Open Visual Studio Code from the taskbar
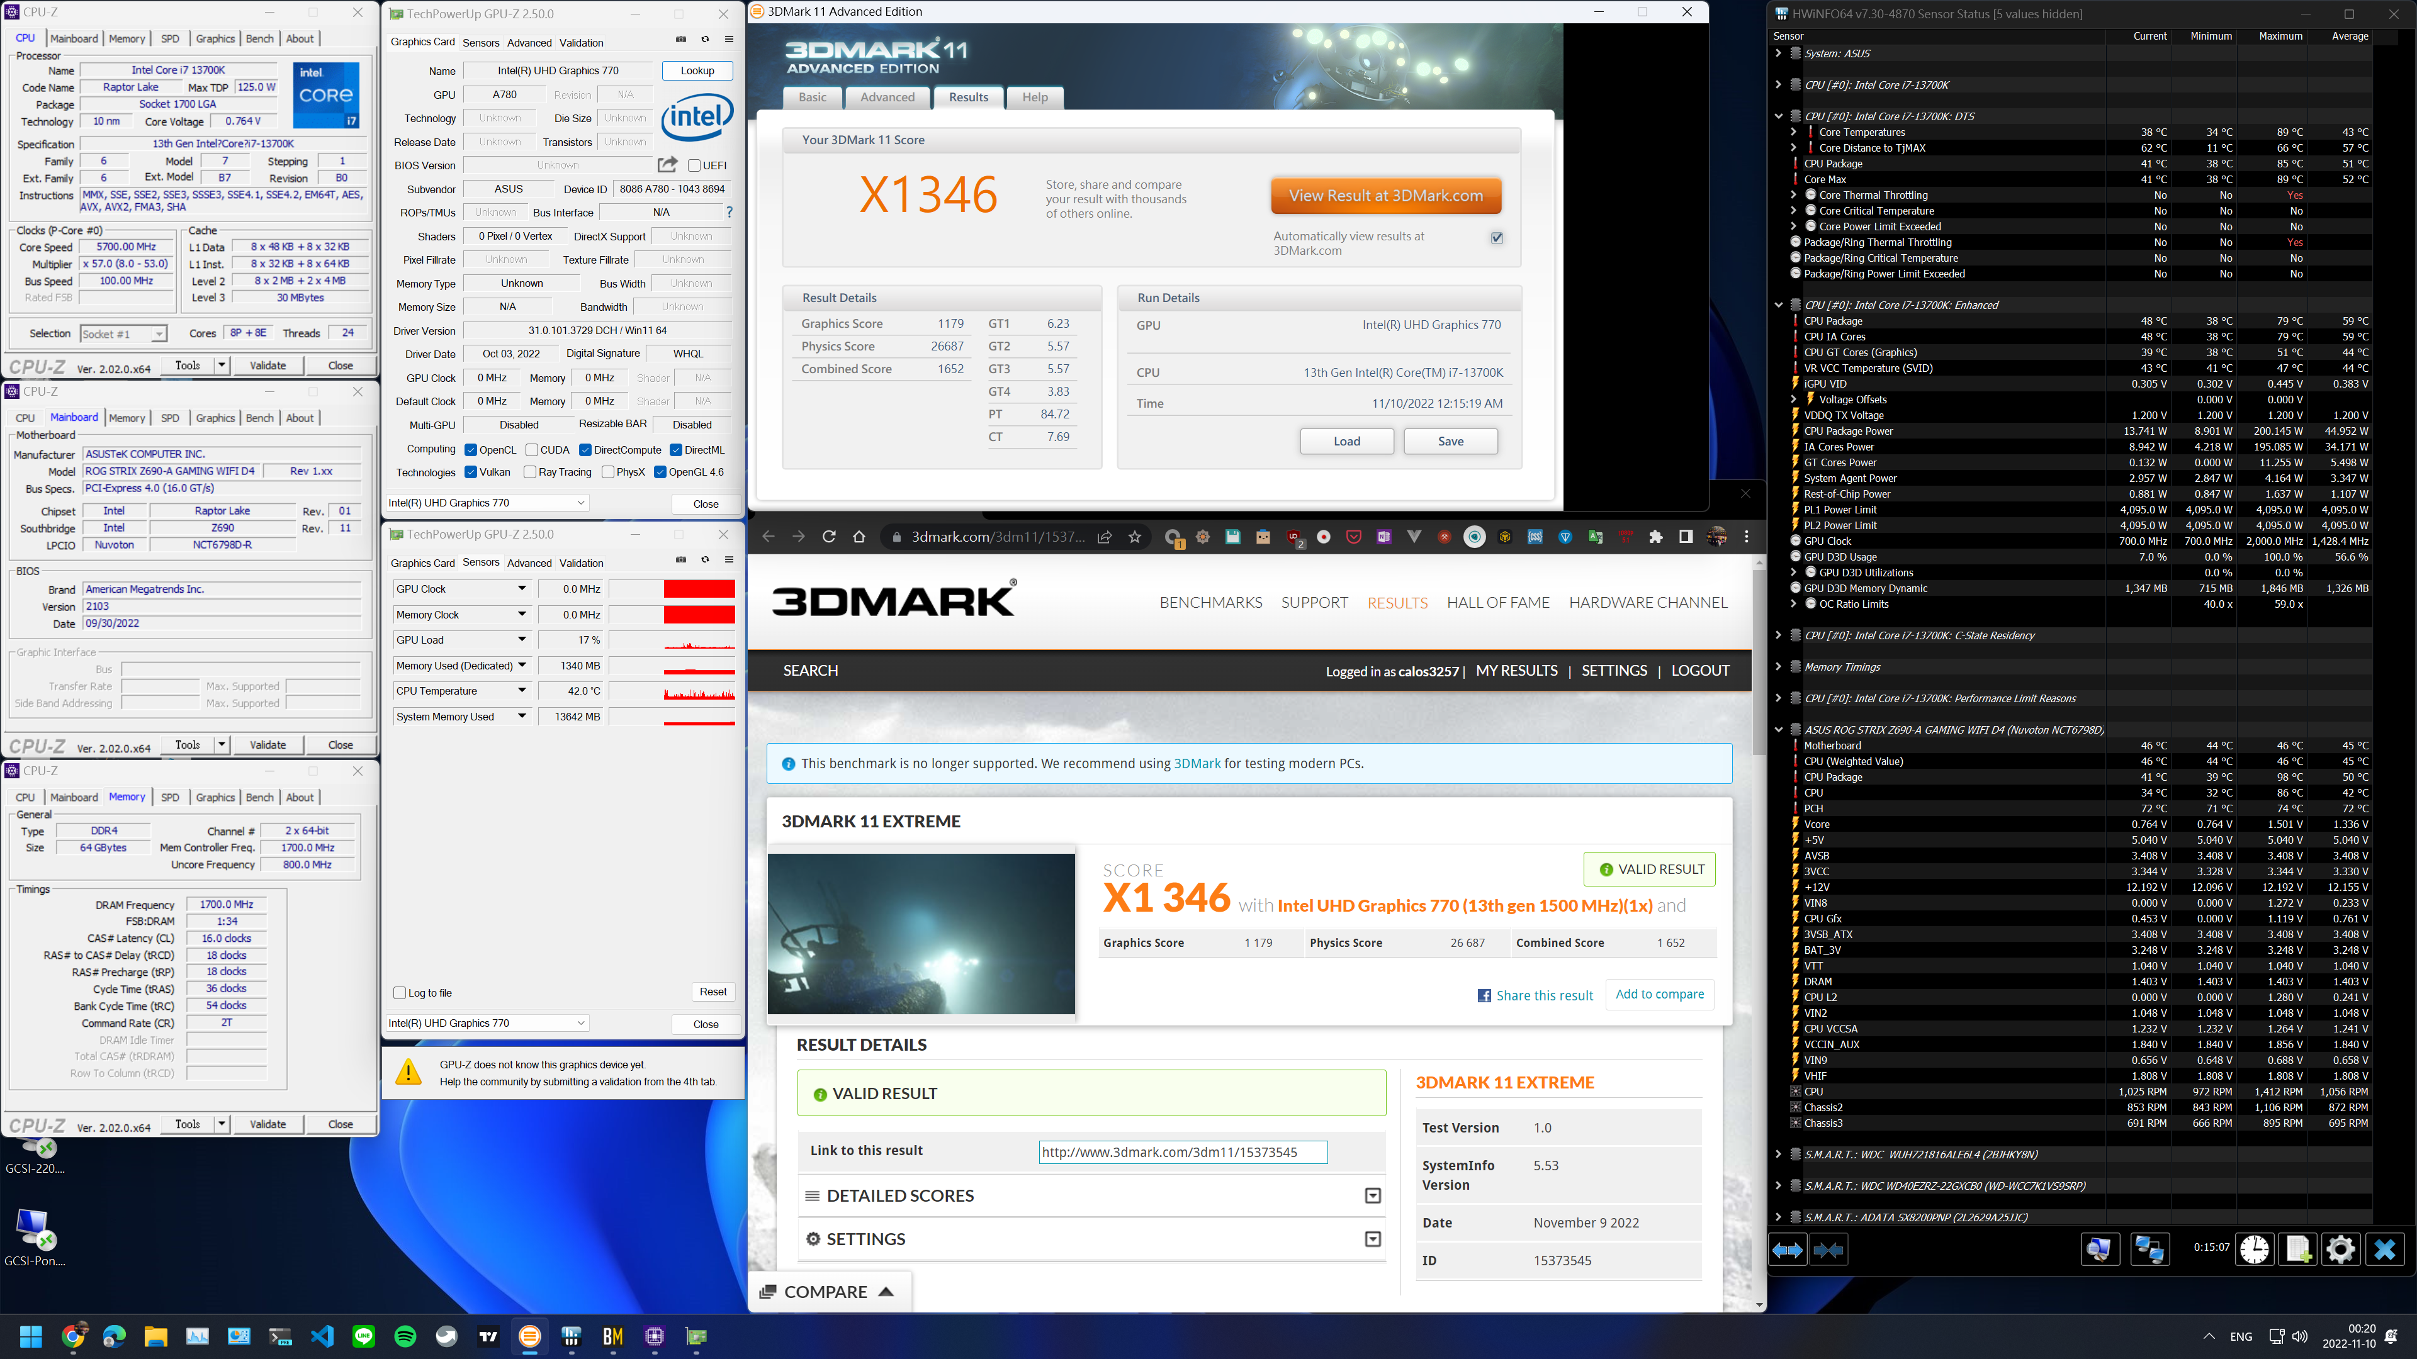Screen dimensions: 2417x1359 click(x=322, y=1336)
